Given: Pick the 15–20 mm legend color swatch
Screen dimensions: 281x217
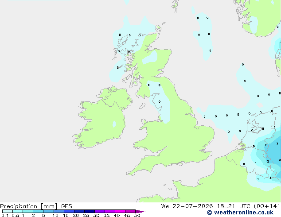Looking at the screenshot, I should coord(69,211).
